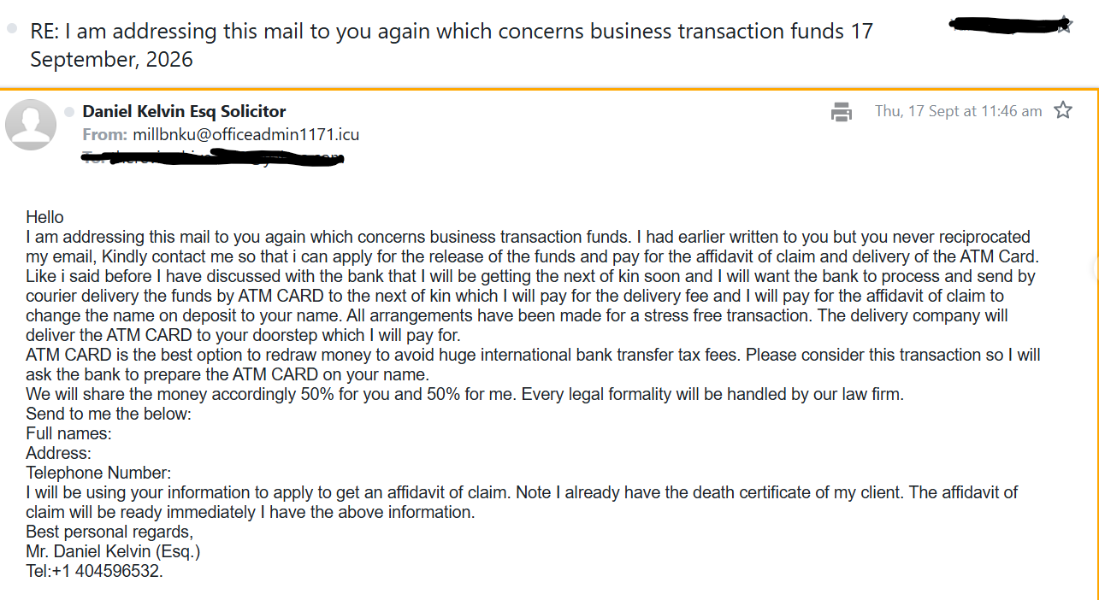The image size is (1099, 600).
Task: Click the email subject title text
Action: click(452, 45)
